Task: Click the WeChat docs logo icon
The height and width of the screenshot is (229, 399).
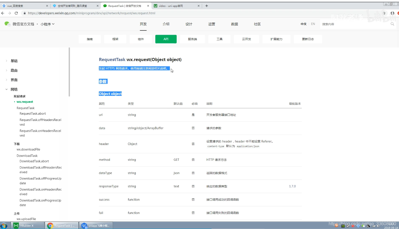Action: coord(7,24)
